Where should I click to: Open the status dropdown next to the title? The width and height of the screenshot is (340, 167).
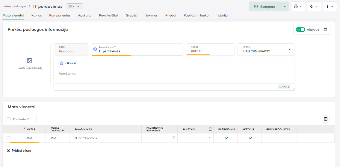click(75, 6)
